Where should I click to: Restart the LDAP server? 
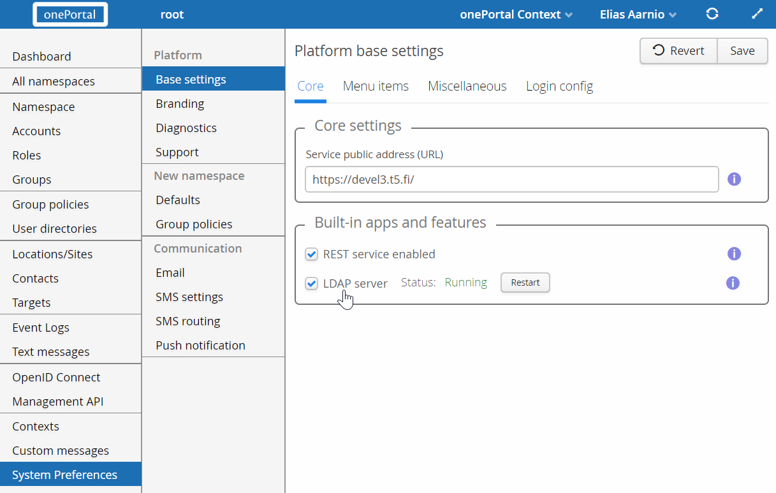(x=525, y=283)
